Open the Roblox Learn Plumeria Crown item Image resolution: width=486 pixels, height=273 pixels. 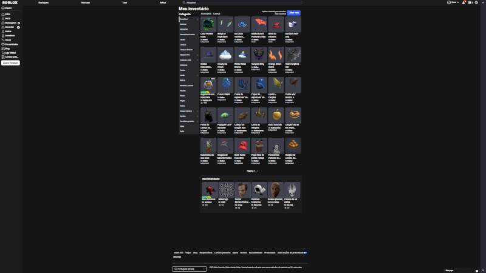(259, 25)
